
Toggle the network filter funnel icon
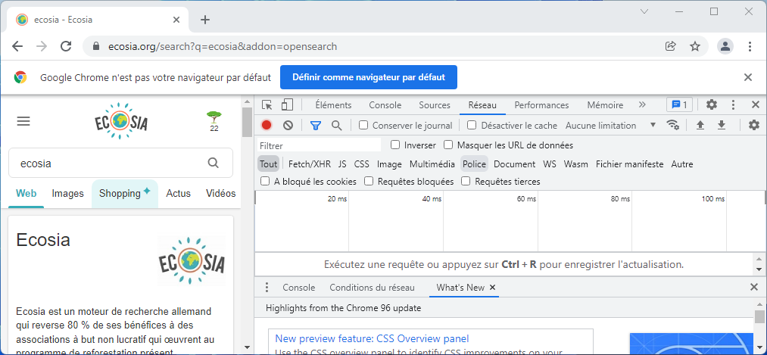pyautogui.click(x=316, y=126)
